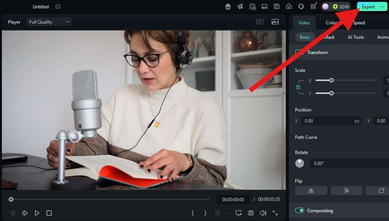This screenshot has height=221, width=389.
Task: Click the Path Curve label
Action: point(306,137)
